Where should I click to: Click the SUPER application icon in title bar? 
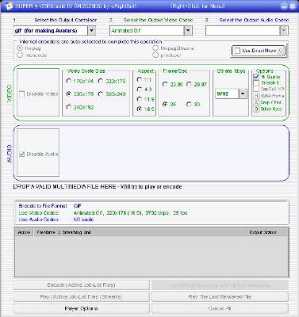click(x=8, y=6)
